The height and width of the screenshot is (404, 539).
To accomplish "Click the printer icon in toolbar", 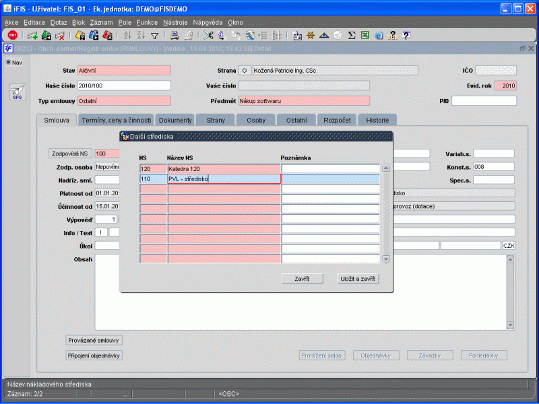I will click(174, 36).
